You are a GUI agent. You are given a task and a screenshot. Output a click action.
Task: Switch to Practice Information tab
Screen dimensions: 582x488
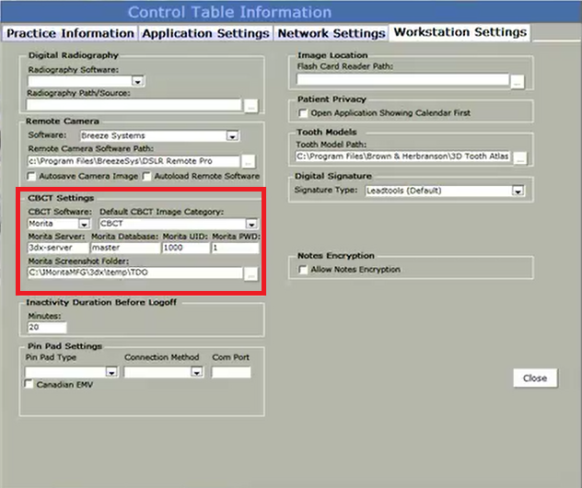click(70, 33)
